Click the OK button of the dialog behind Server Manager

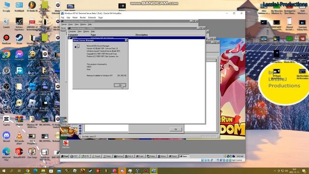pyautogui.click(x=176, y=129)
